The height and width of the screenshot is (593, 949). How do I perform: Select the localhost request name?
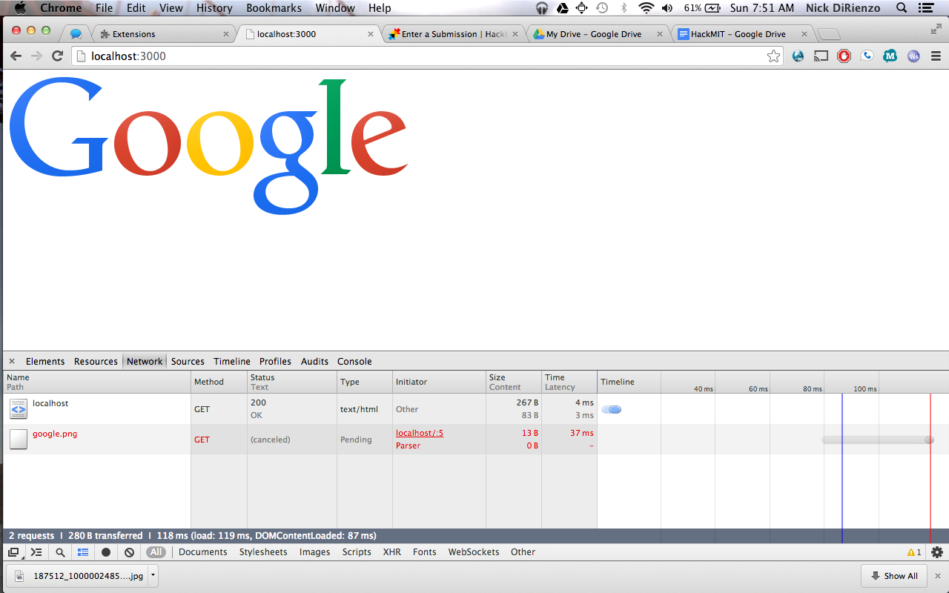(50, 403)
